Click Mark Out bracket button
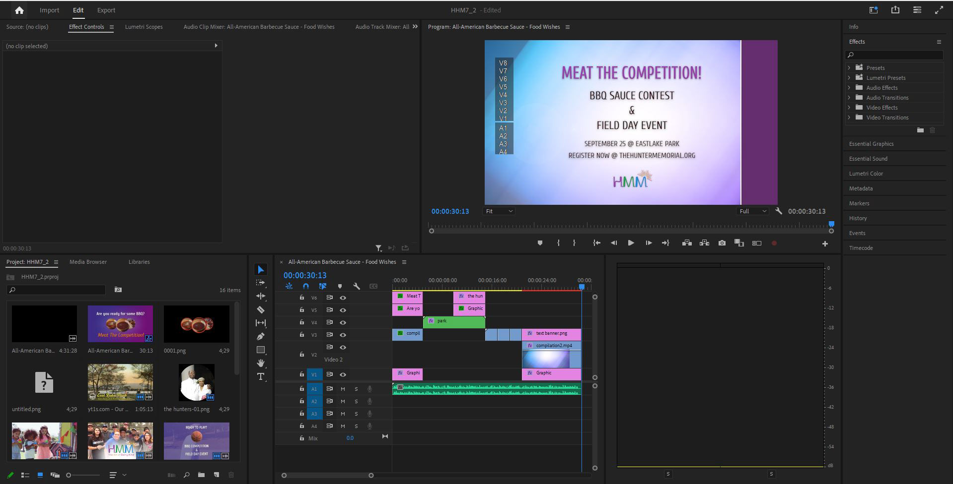The height and width of the screenshot is (484, 953). 574,243
